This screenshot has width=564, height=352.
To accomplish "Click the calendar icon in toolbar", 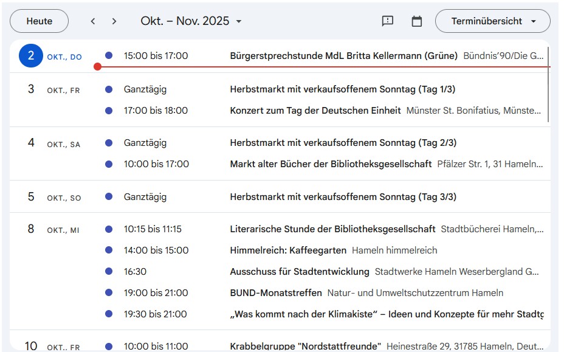I will click(416, 21).
